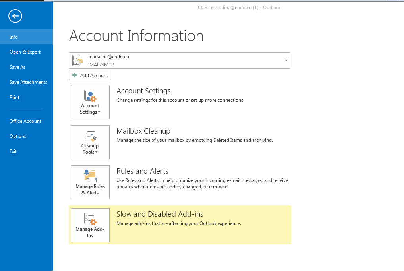Click the Manage Rules & Alerts icon
The width and height of the screenshot is (404, 271).
point(90,176)
